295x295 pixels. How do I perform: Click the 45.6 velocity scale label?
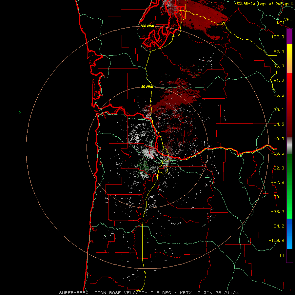click(x=279, y=95)
